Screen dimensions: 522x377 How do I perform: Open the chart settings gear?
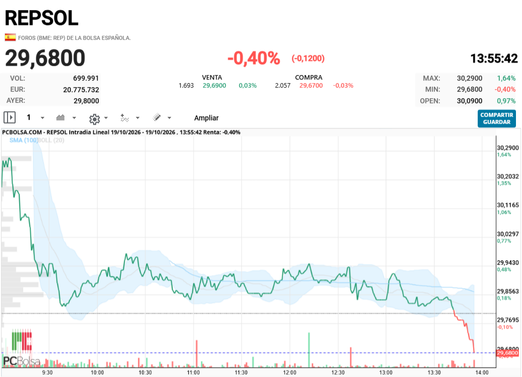point(95,118)
